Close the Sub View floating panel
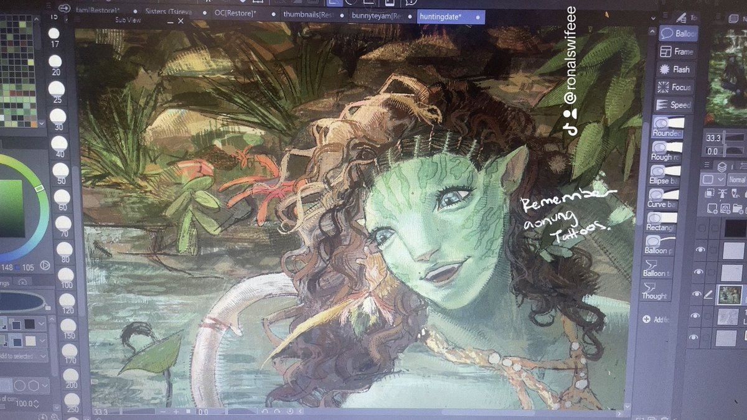The height and width of the screenshot is (420, 747). (181, 21)
